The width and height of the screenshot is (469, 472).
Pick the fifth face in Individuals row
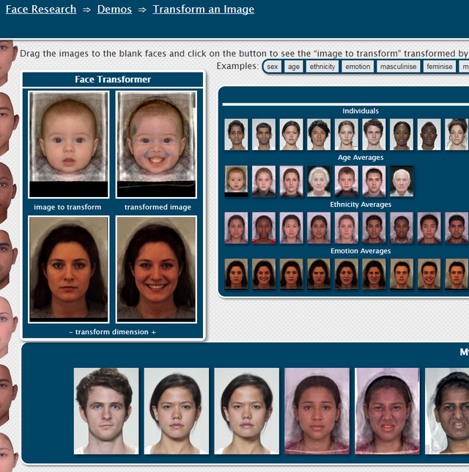coord(347,134)
